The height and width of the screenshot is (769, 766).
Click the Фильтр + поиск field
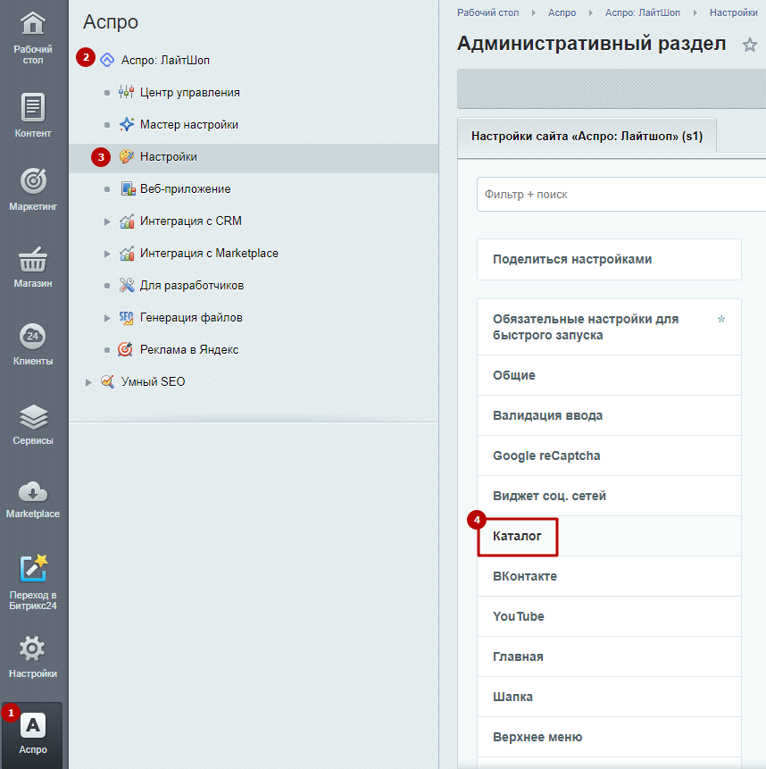click(621, 195)
